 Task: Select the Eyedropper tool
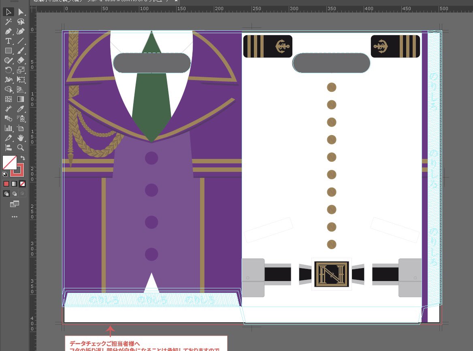pos(21,109)
